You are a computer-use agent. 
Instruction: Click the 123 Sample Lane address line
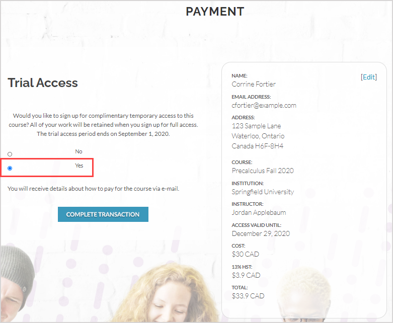click(x=256, y=126)
